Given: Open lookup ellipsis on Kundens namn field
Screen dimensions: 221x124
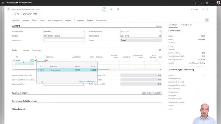Looking at the screenshot, I should 83,31.
